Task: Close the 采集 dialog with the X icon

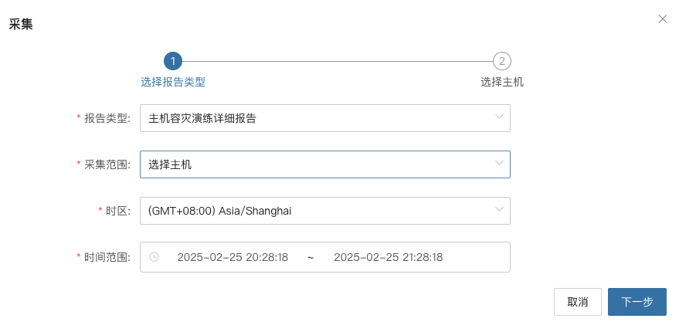Action: click(663, 19)
